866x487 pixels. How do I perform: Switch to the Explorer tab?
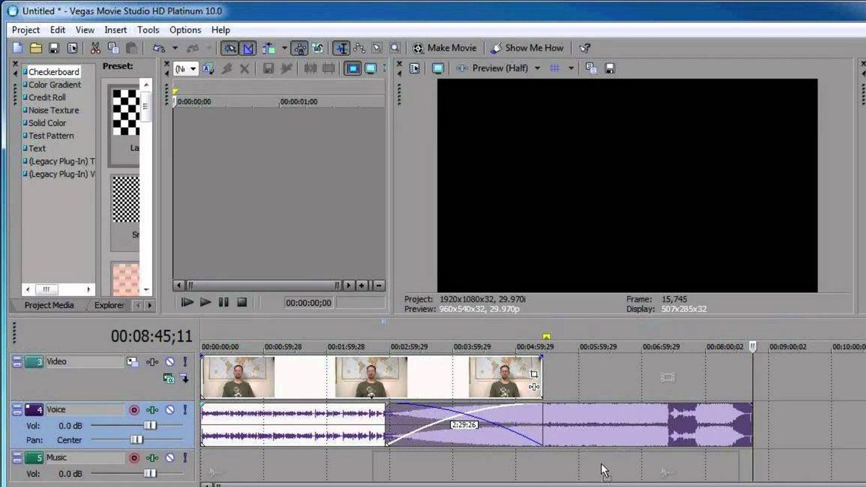point(108,305)
